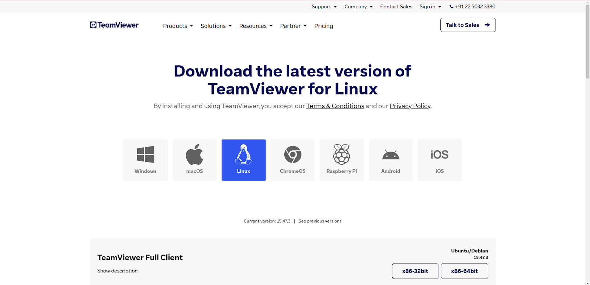Click the Ubuntu/Debian label

469,251
